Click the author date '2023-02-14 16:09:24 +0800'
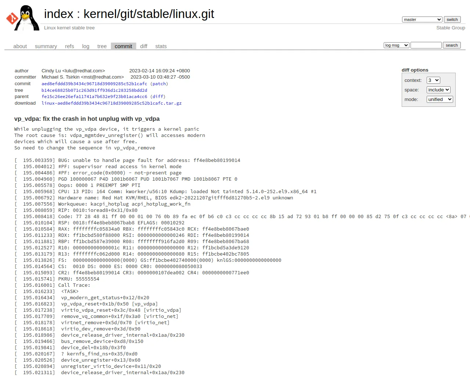470x376 pixels. pos(160,71)
